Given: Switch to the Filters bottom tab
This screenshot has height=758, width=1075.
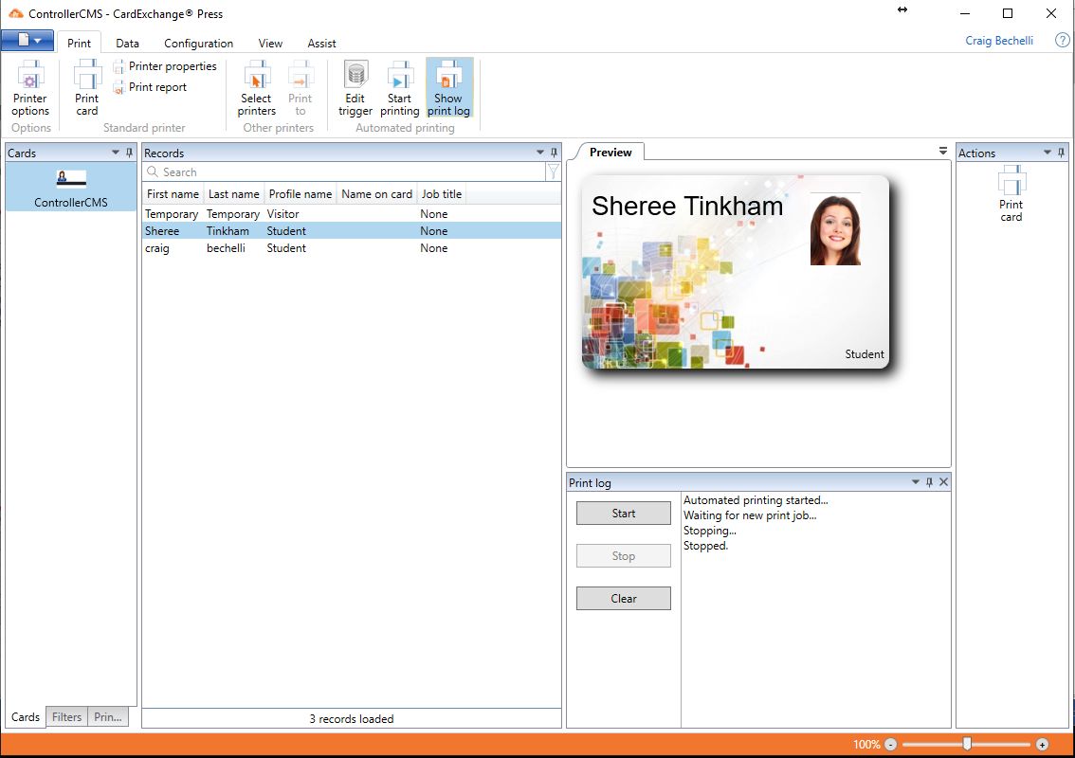Looking at the screenshot, I should pyautogui.click(x=66, y=717).
